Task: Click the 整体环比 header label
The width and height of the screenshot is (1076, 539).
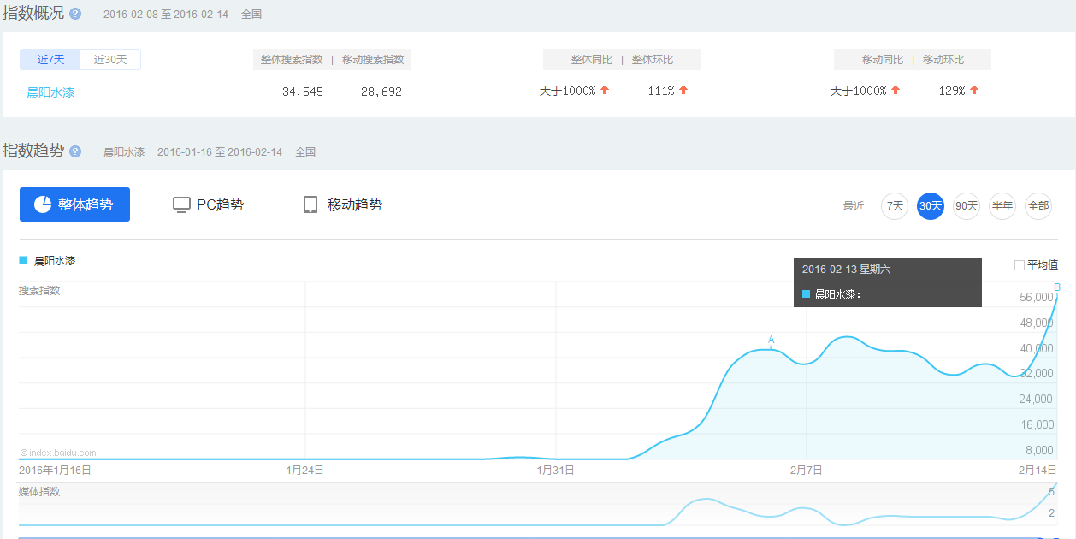Action: (653, 60)
